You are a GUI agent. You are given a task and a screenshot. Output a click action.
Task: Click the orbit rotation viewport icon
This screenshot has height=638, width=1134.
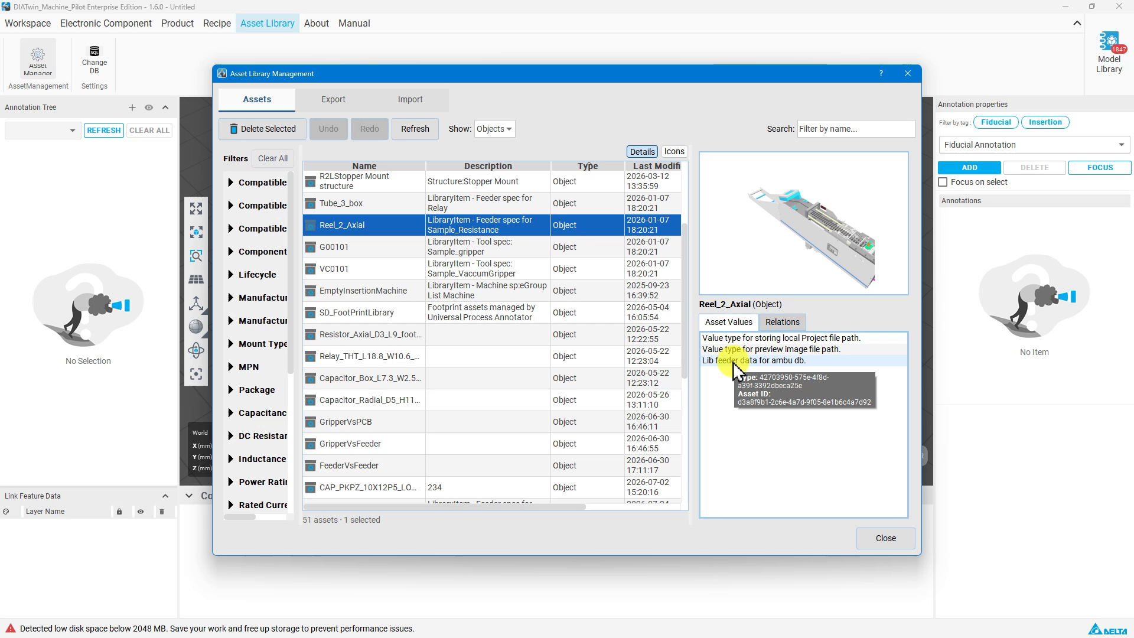tap(196, 350)
